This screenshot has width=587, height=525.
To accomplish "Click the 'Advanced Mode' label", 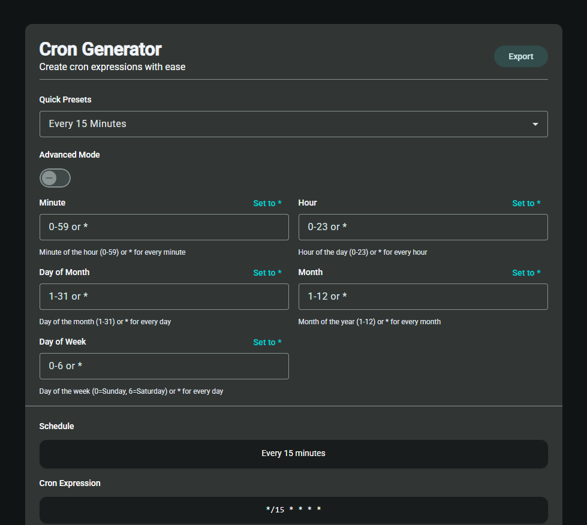I will [x=70, y=155].
